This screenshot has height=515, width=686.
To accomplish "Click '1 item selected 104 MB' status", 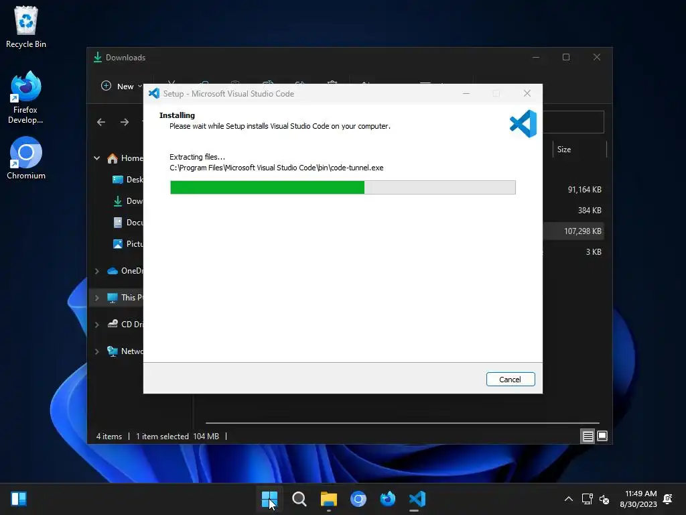I will 177,436.
